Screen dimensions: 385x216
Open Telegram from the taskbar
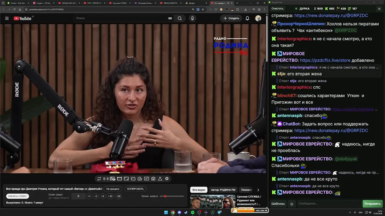pyautogui.click(x=219, y=212)
